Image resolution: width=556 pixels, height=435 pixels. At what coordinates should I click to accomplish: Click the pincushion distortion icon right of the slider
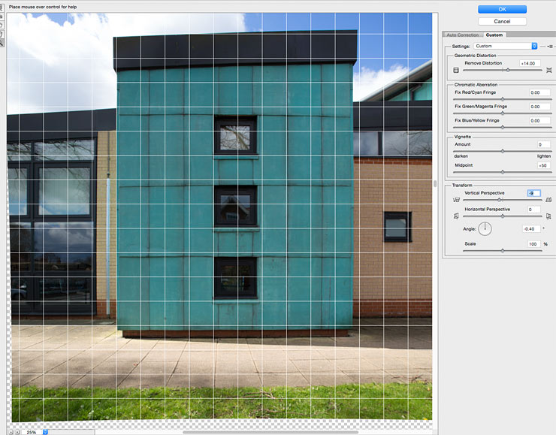pos(549,70)
